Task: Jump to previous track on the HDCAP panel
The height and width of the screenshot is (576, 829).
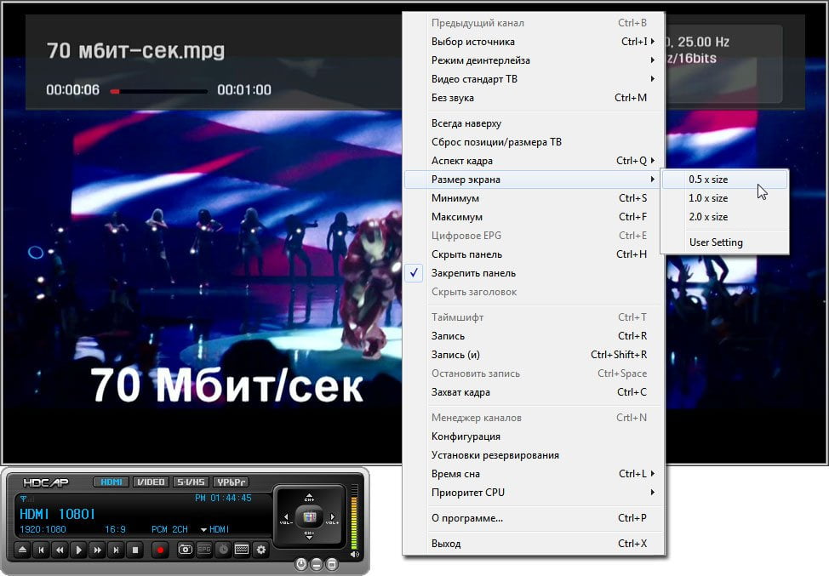Action: click(41, 550)
